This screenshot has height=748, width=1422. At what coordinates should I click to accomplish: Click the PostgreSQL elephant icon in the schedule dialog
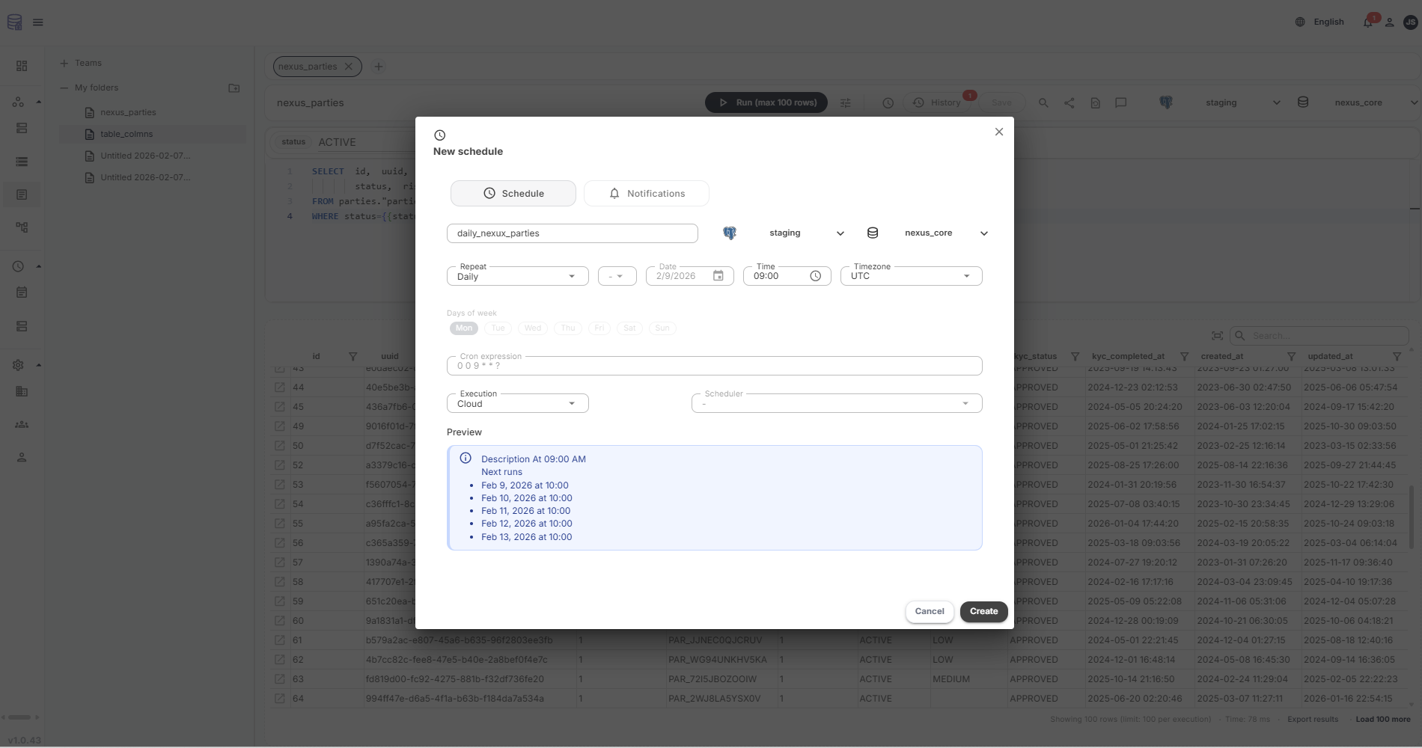coord(729,233)
